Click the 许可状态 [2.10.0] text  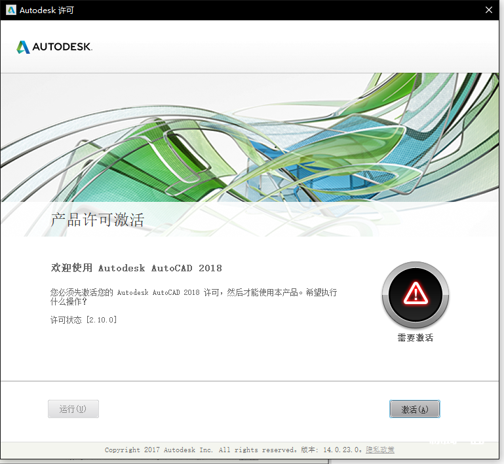click(84, 320)
